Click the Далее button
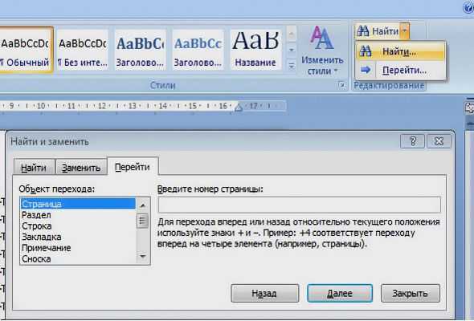The height and width of the screenshot is (321, 474). coord(340,293)
